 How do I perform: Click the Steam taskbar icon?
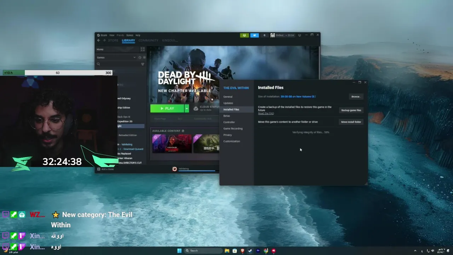point(250,251)
